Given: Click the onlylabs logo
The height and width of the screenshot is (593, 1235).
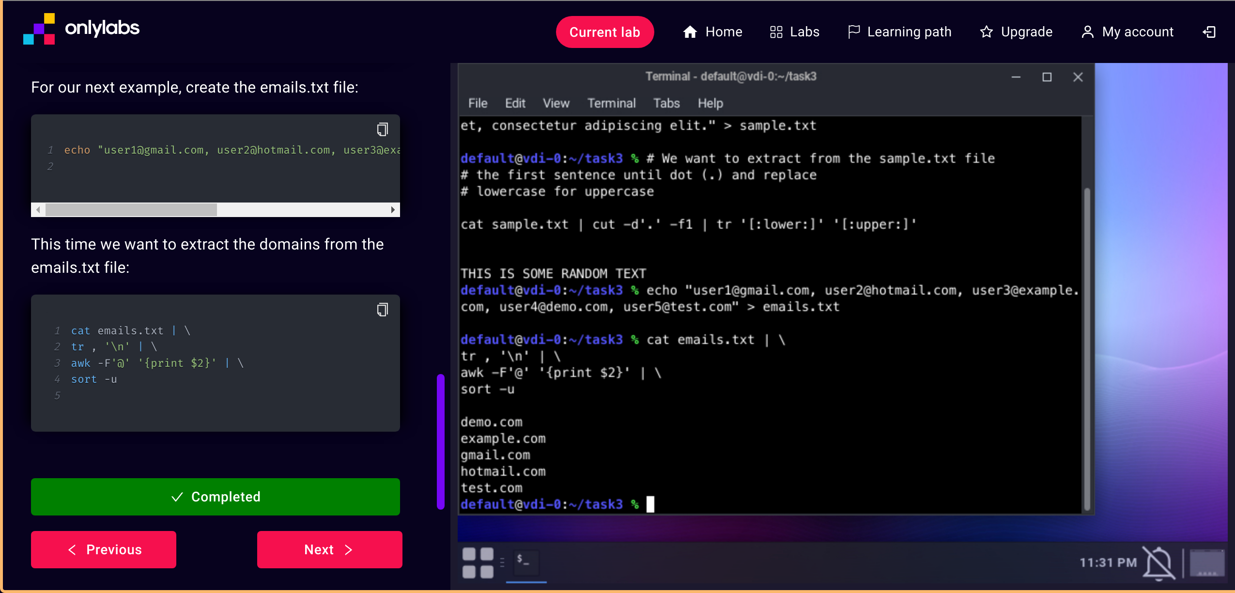Looking at the screenshot, I should pyautogui.click(x=81, y=29).
